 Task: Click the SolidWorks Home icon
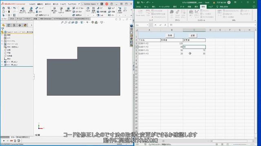(x=4, y=8)
